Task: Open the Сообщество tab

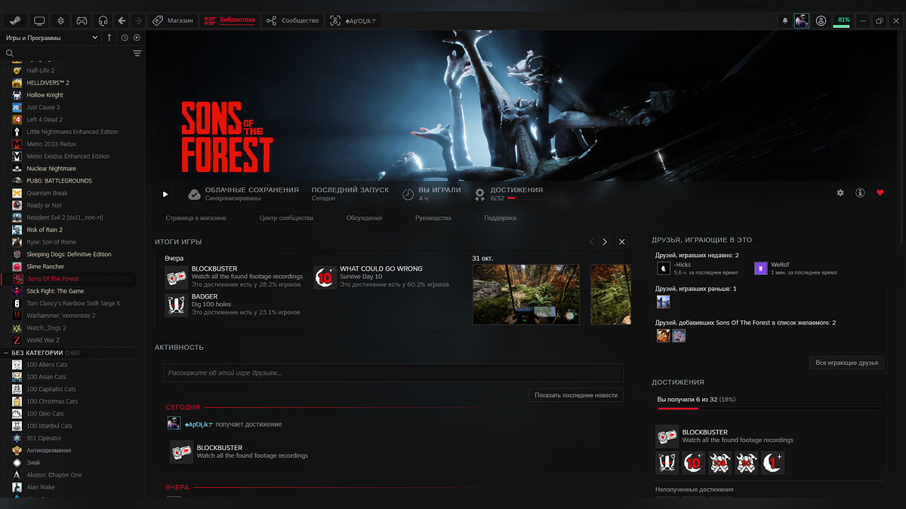Action: 292,20
